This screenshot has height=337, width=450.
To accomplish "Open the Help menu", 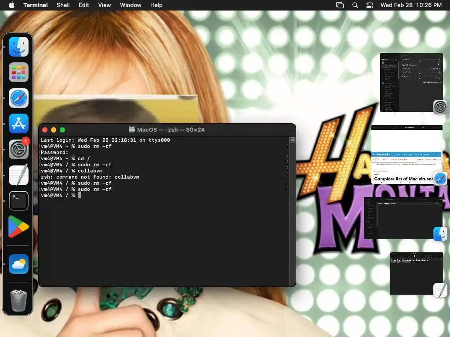I will click(x=156, y=5).
